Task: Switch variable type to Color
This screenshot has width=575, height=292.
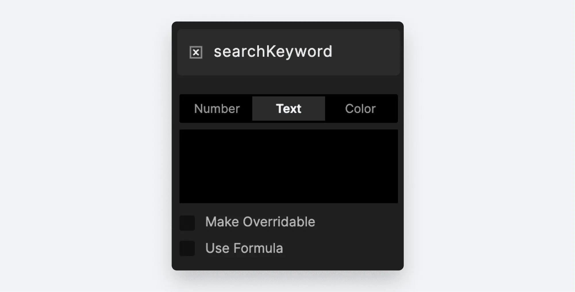Action: (x=360, y=109)
